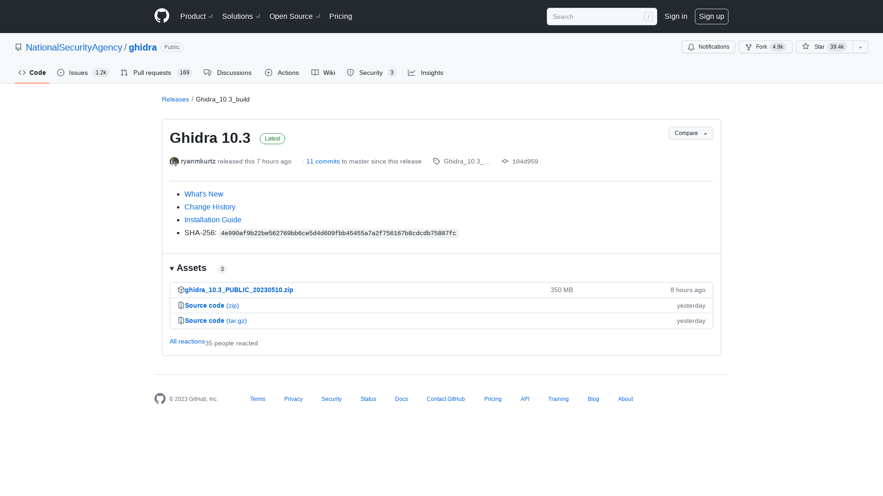Open the About footer link
Screen dimensions: 883x496
click(625, 399)
